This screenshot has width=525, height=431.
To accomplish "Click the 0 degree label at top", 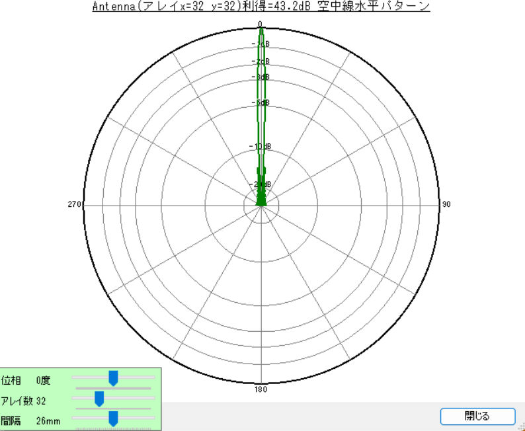I will click(261, 24).
